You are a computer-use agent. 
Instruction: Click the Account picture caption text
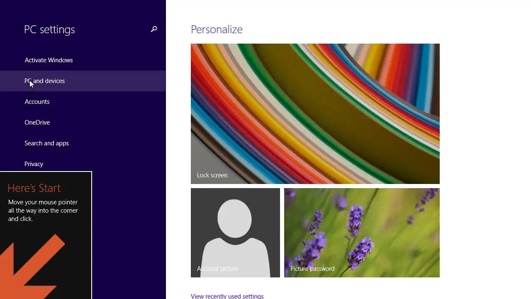[x=217, y=269]
